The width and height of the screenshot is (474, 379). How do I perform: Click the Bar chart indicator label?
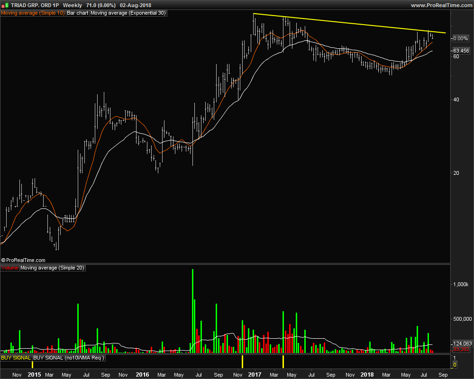coord(77,13)
